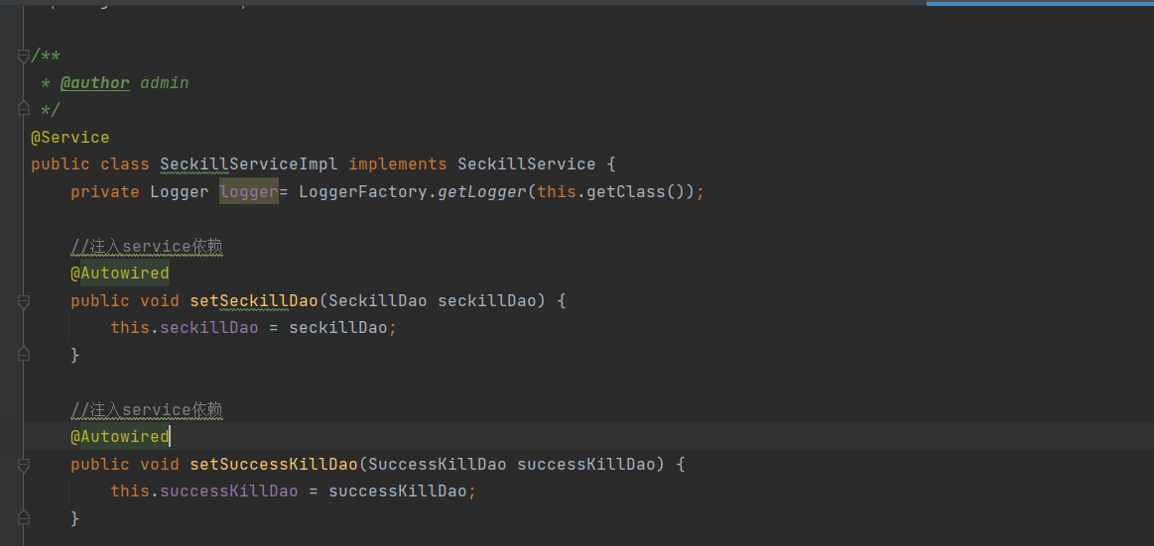Collapse the setSeckillDao method body

click(24, 300)
